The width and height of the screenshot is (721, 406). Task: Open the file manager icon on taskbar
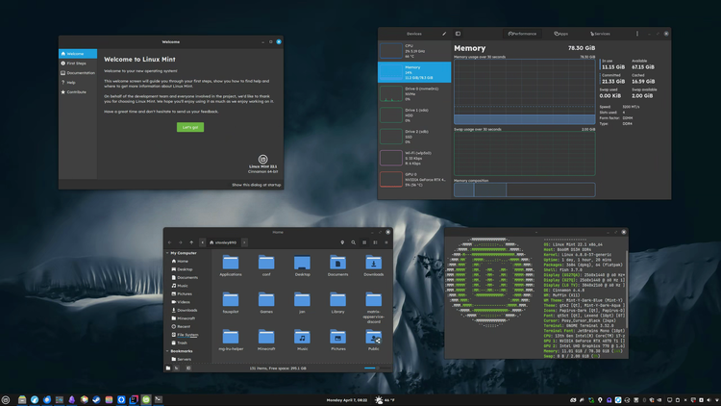click(22, 400)
